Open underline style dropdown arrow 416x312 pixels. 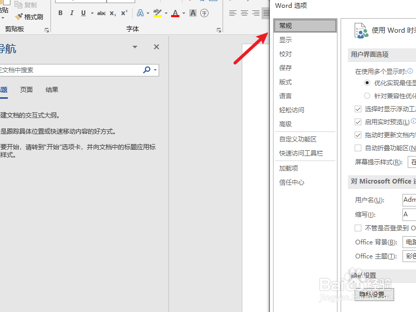click(92, 13)
